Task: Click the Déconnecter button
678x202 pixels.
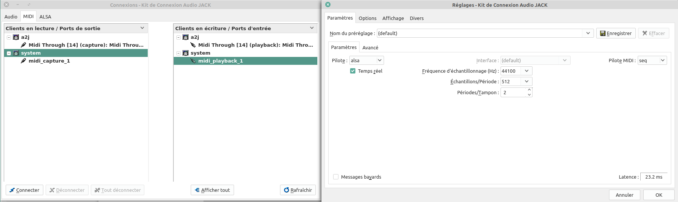Action: [x=67, y=190]
